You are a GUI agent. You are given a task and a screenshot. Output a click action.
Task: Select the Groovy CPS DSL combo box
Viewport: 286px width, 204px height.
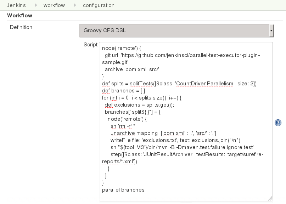coord(174,31)
